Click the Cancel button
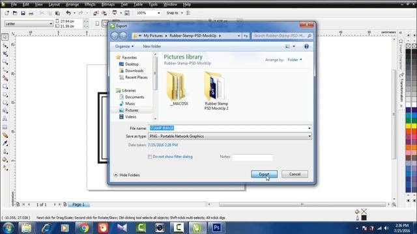Image resolution: width=417 pixels, height=234 pixels. [x=295, y=174]
